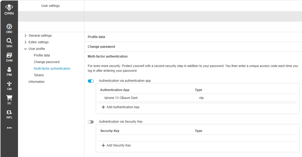Collapse the User profile tree node

[26, 49]
